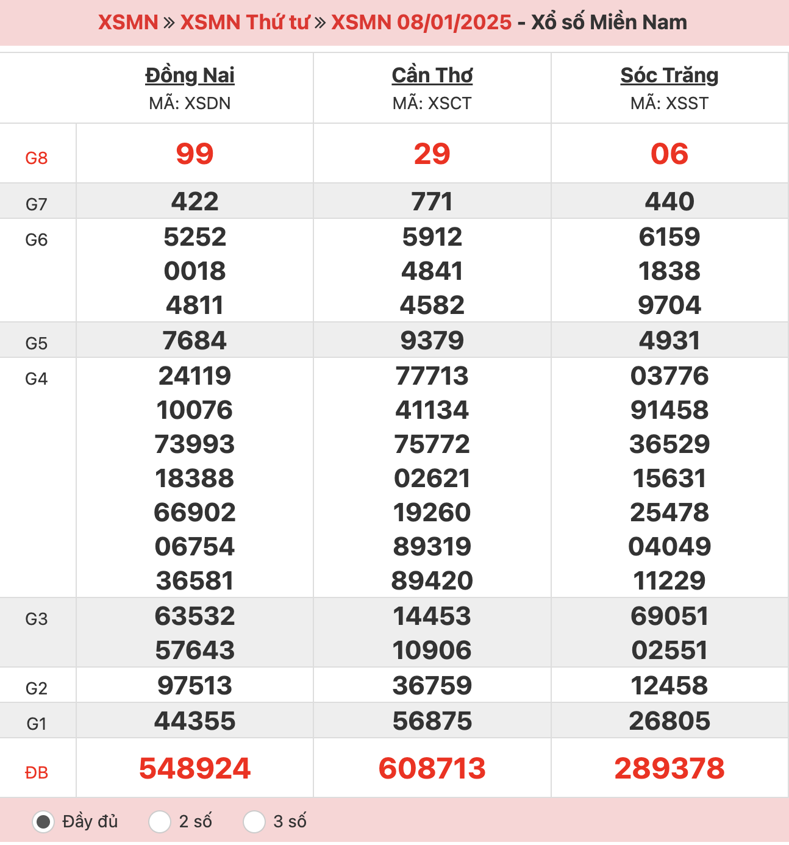Open the Cần Thơ province link
The width and height of the screenshot is (789, 845).
coord(432,75)
